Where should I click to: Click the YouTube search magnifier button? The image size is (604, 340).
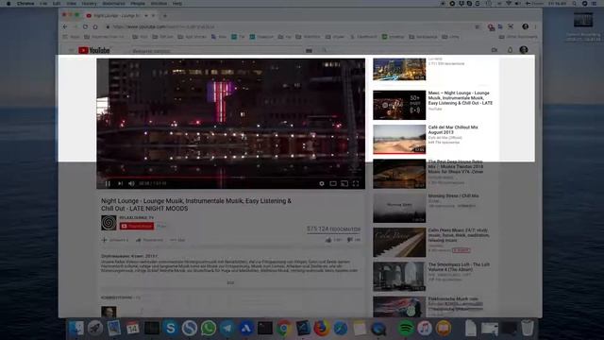(x=325, y=50)
